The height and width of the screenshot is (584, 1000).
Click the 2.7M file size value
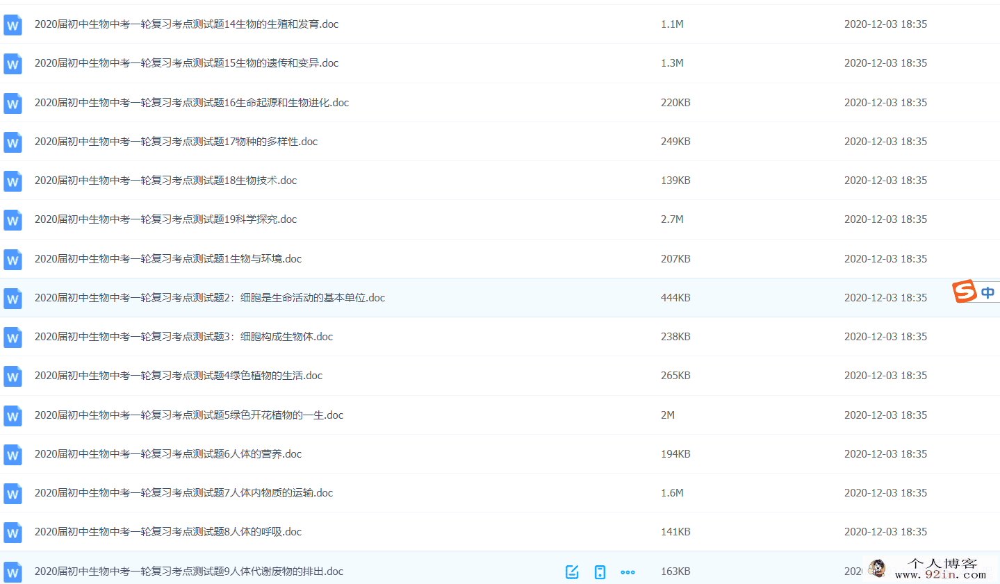tap(672, 219)
